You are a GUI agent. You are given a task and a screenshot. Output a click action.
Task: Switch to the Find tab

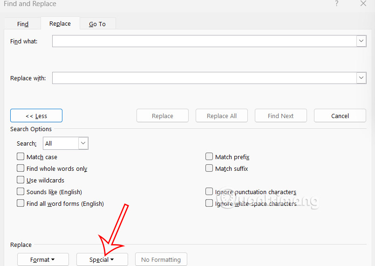click(22, 24)
